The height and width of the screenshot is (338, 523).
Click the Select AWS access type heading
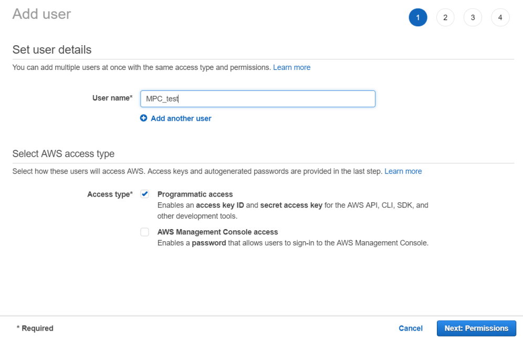point(64,153)
